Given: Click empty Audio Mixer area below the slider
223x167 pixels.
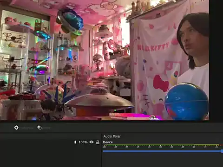Looking at the screenshot, I should [162, 161].
